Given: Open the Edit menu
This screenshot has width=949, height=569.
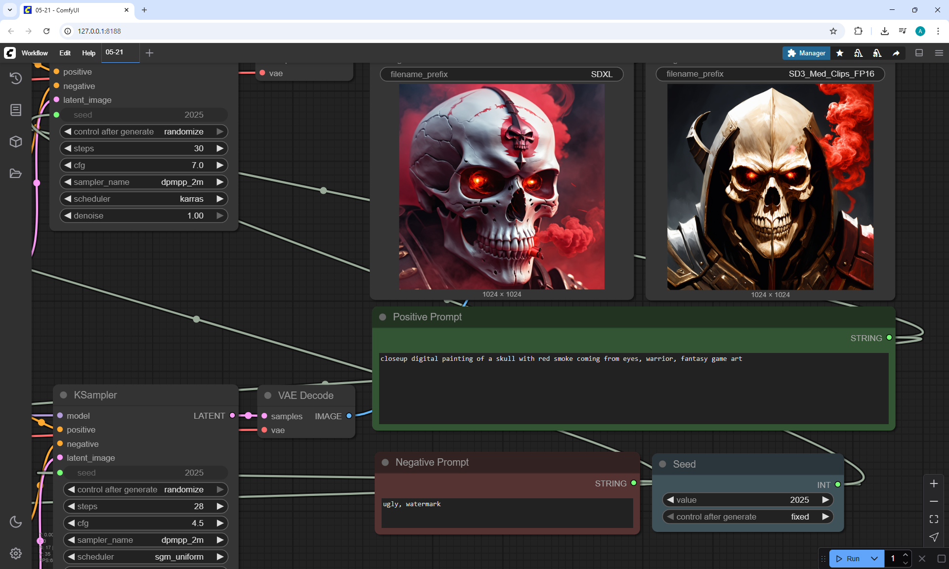Looking at the screenshot, I should point(65,53).
